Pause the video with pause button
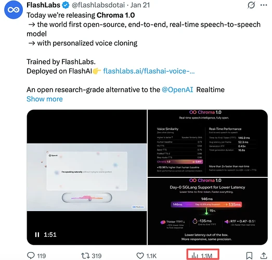 pyautogui.click(x=37, y=235)
